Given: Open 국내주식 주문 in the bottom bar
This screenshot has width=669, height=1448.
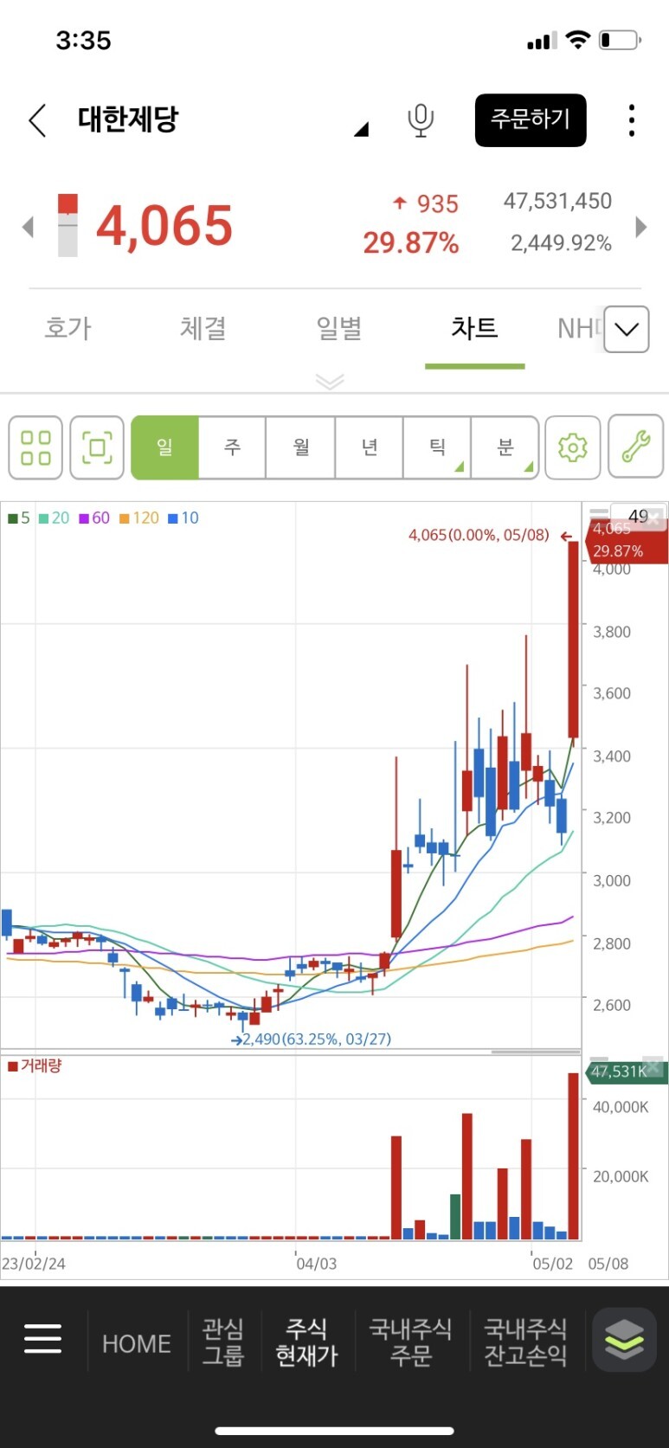Looking at the screenshot, I should tap(410, 1342).
